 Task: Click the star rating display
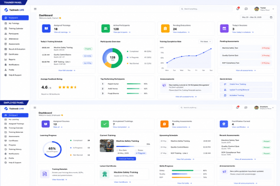tap(68, 87)
